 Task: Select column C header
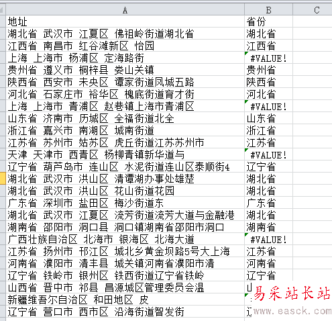pos(313,10)
